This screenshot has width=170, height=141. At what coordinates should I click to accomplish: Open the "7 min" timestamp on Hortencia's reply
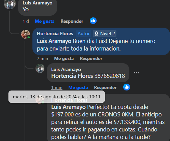[x=42, y=58]
